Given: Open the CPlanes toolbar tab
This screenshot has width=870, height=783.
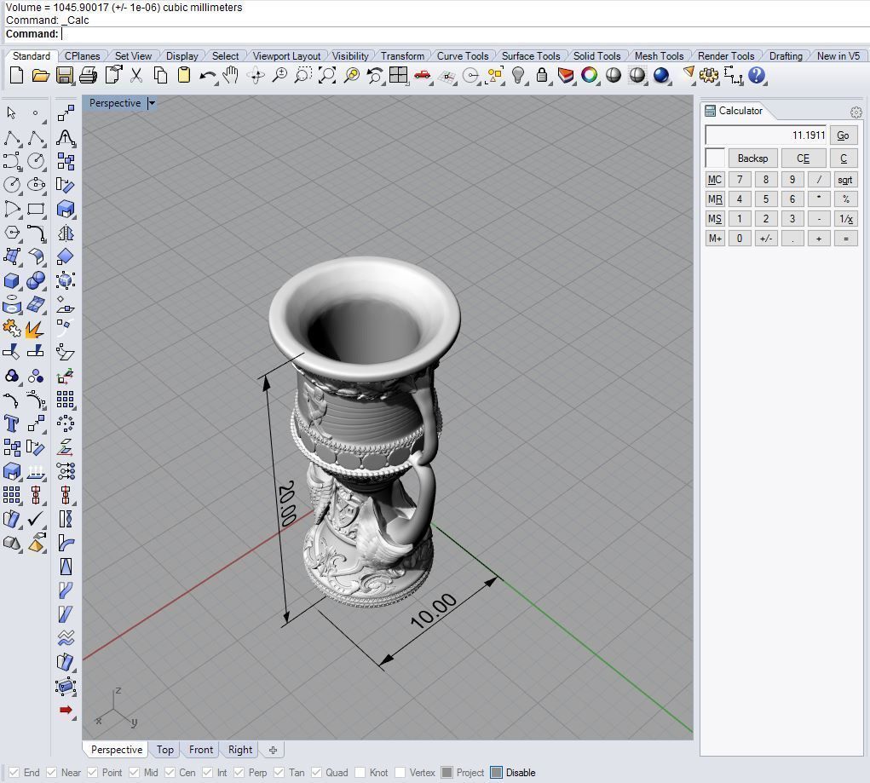Looking at the screenshot, I should [82, 56].
